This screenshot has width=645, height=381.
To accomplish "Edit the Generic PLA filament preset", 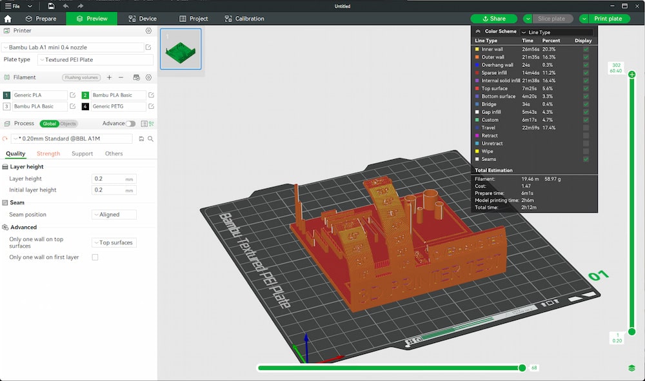I will point(73,95).
